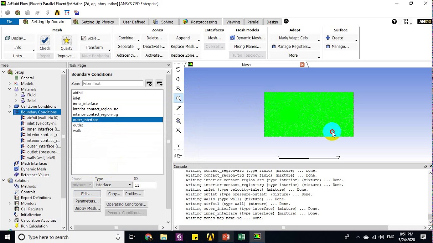The height and width of the screenshot is (243, 433).
Task: Click the Zone filter text field
Action: [113, 83]
